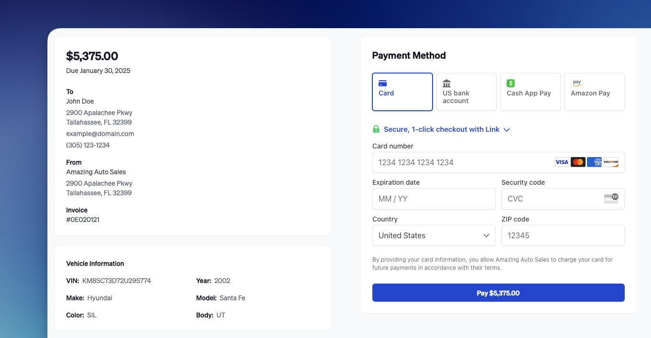Screen dimensions: 651x338
Task: Open Secure, 1-click checkout with Link
Action: (x=442, y=129)
